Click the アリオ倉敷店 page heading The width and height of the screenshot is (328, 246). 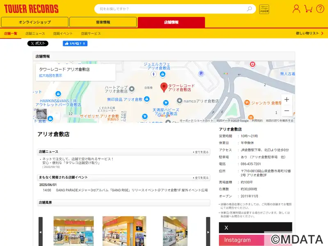[x=53, y=134]
